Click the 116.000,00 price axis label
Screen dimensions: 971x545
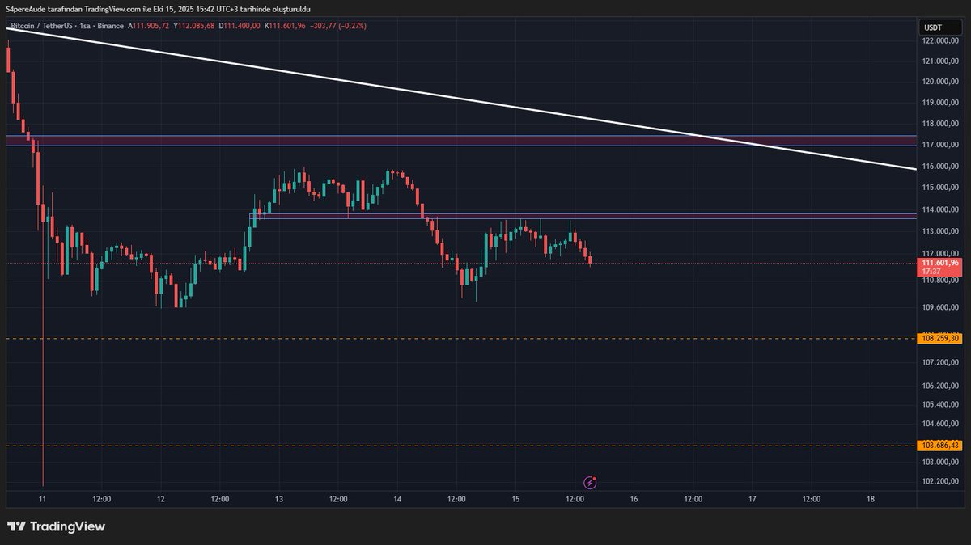click(x=940, y=167)
